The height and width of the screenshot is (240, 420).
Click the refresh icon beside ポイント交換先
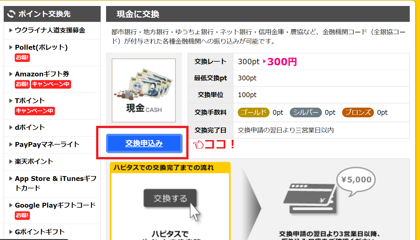click(11, 14)
